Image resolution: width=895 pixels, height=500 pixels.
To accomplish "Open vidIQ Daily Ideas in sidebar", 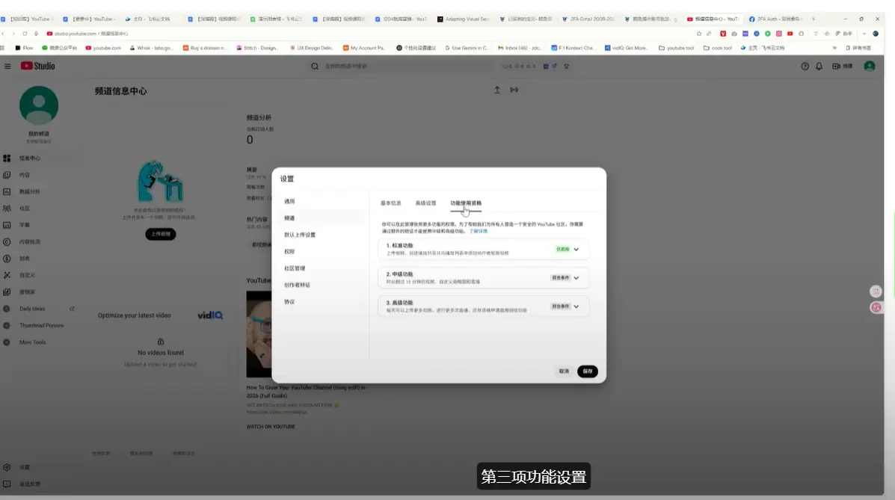I will click(x=32, y=309).
